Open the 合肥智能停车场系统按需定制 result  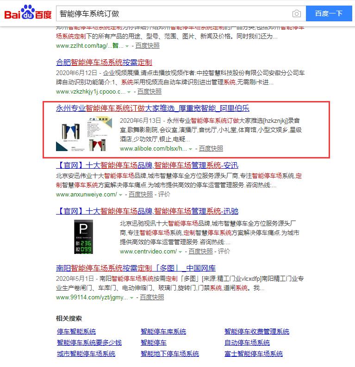click(104, 63)
